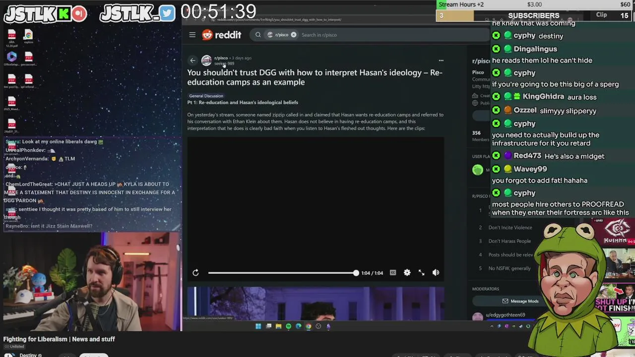Mute the video volume
635x357 pixels.
tap(436, 273)
